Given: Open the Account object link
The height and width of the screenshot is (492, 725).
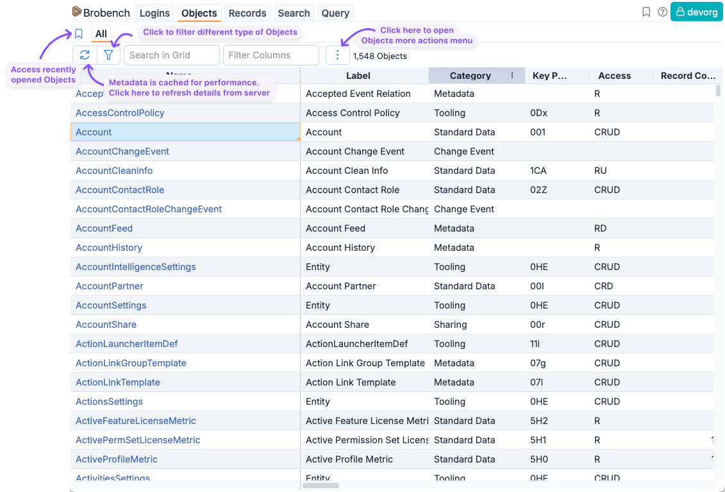Looking at the screenshot, I should [94, 132].
